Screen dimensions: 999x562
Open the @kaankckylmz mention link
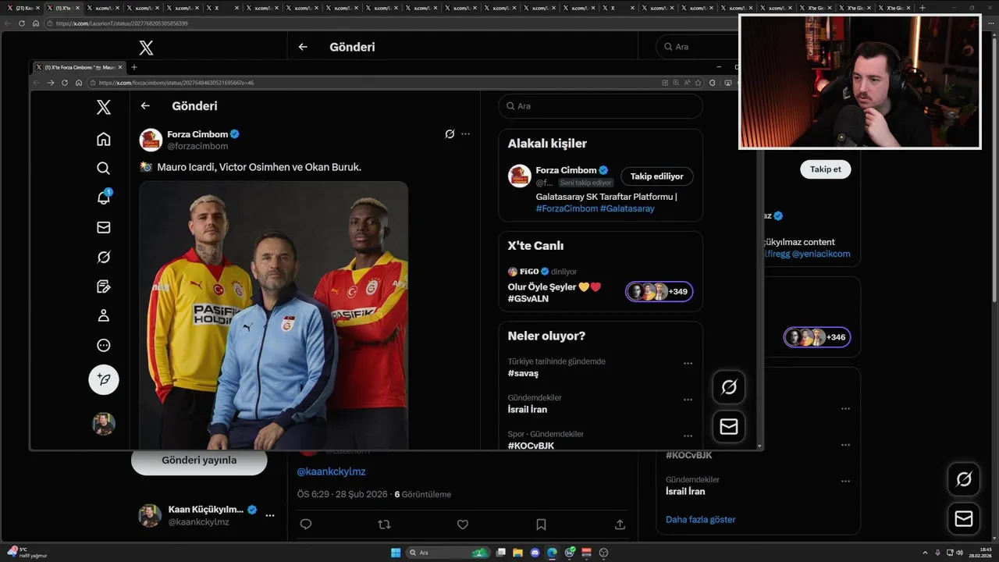tap(331, 471)
